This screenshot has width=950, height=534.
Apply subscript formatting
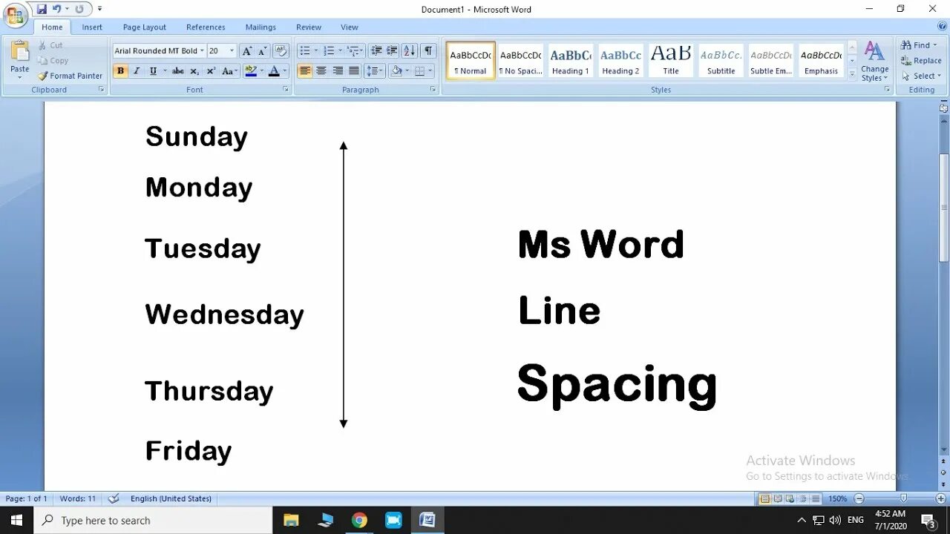[194, 71]
